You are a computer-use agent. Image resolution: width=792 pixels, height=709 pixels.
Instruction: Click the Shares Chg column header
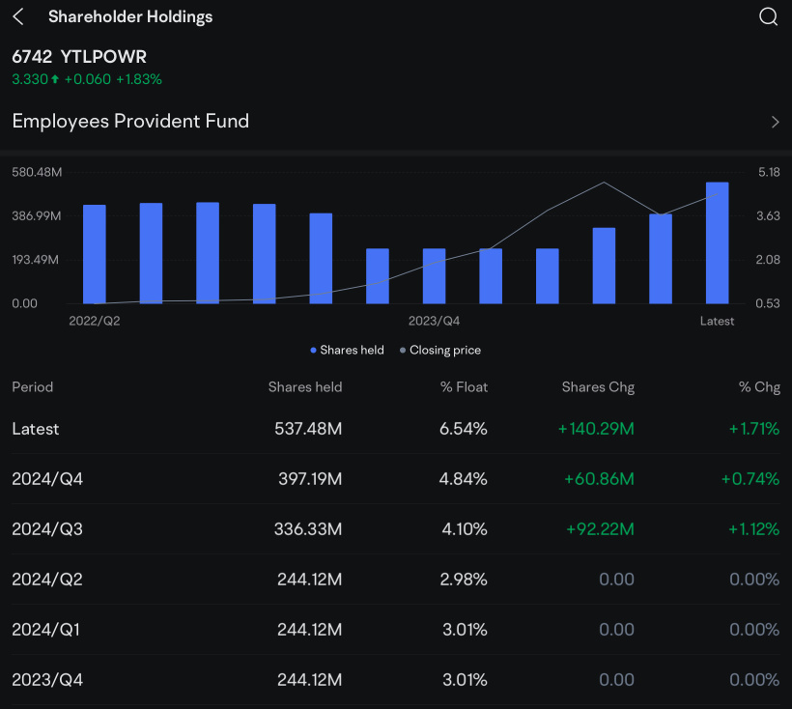(598, 386)
